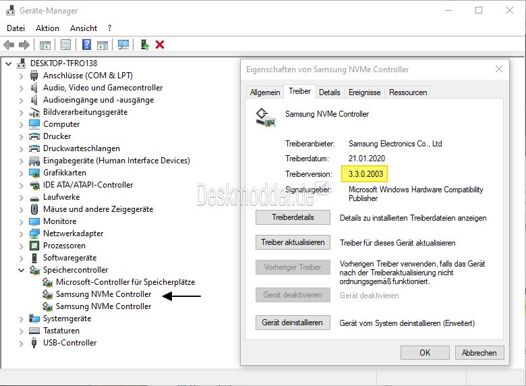Click the blue Help question mark icon

coord(86,45)
